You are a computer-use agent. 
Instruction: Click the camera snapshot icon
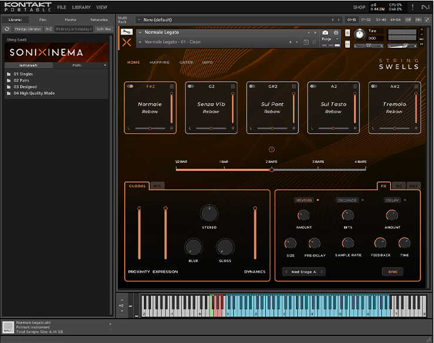[x=325, y=33]
